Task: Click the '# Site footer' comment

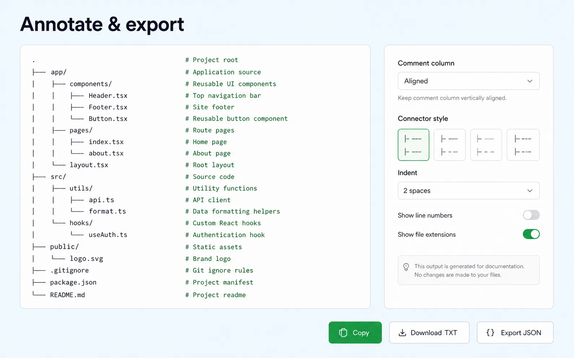Action: point(210,107)
